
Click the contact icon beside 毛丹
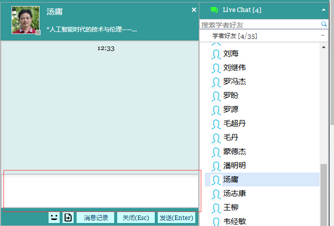coord(216,137)
